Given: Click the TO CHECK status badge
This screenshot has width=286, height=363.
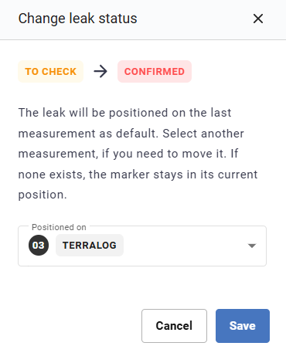Looking at the screenshot, I should pyautogui.click(x=50, y=71).
